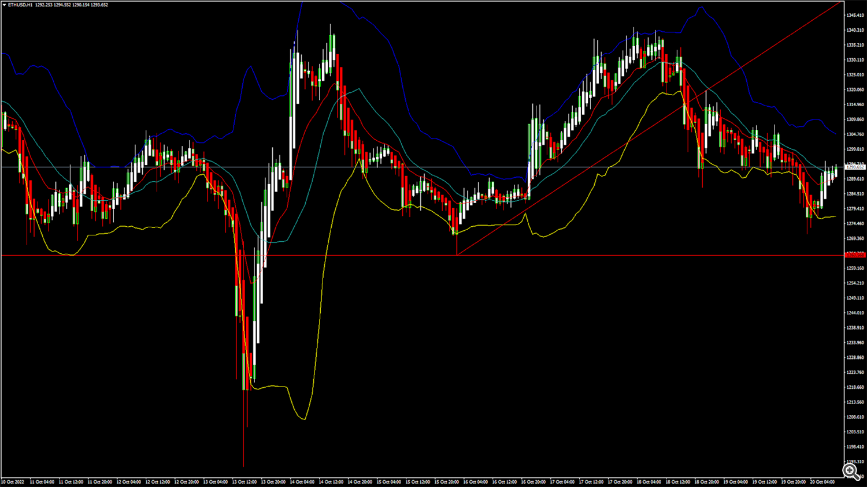Click the 13 Oct 12:00 time label
This screenshot has height=487, width=867.
point(244,482)
